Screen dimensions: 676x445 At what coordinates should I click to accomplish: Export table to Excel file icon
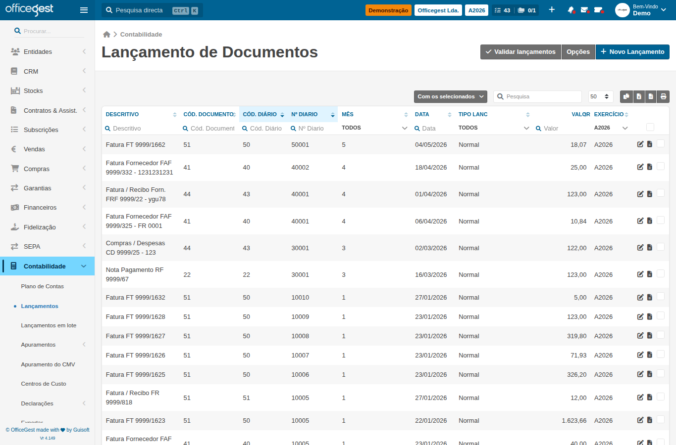638,96
